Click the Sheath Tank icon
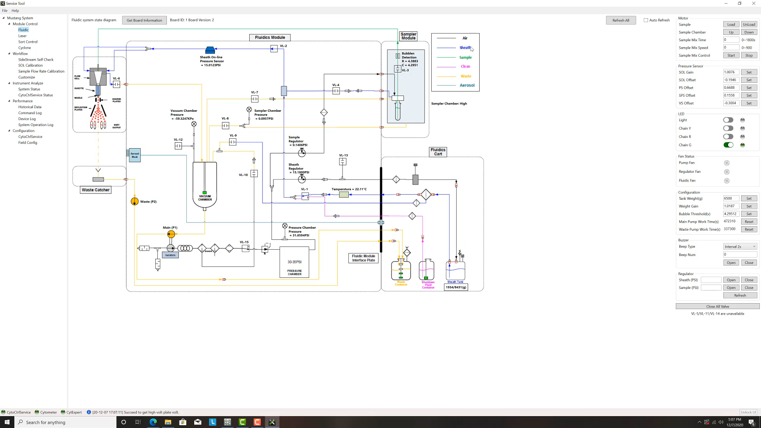 (455, 270)
